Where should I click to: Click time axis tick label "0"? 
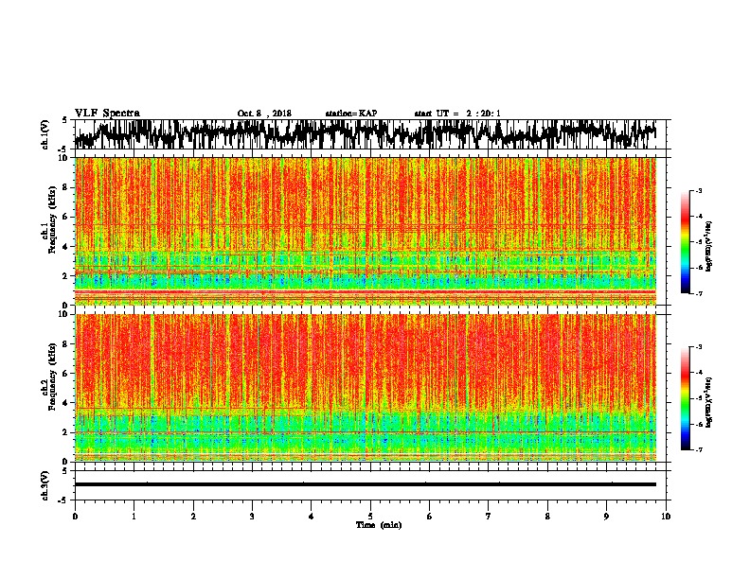75,517
